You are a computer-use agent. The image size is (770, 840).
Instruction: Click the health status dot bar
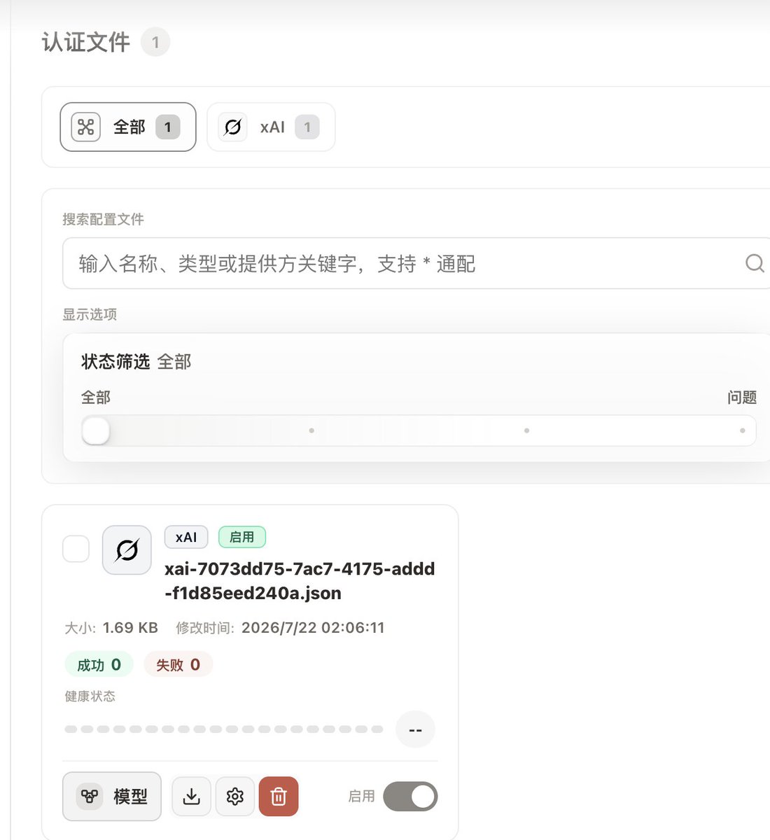pyautogui.click(x=224, y=729)
